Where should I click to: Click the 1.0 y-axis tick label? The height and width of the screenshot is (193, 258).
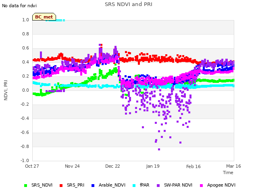(x=25, y=20)
